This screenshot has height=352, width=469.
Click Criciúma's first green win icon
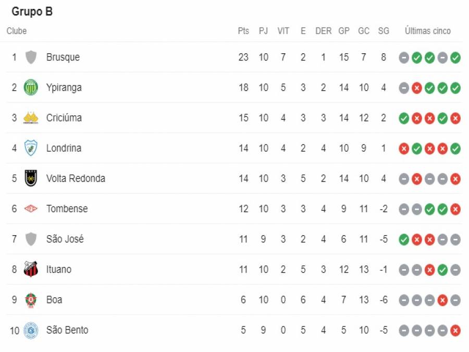404,118
